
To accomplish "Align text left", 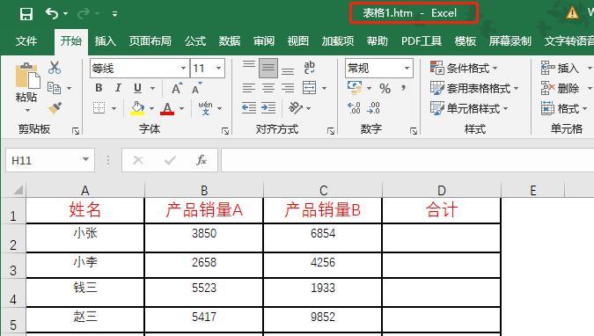I will click(249, 88).
